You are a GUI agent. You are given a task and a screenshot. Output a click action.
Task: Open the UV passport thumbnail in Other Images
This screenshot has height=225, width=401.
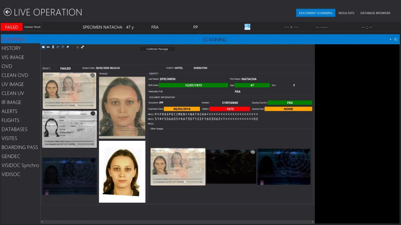[x=284, y=167]
